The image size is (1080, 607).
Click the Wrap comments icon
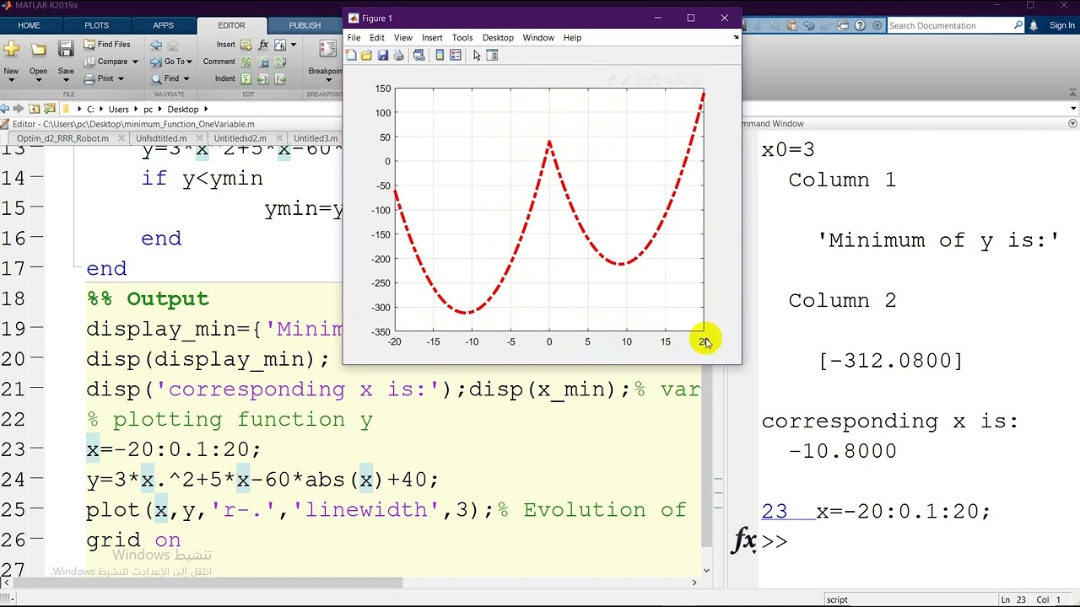[x=280, y=62]
